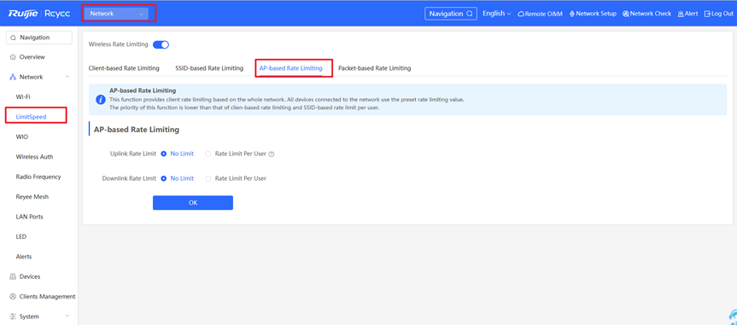Open Alerts in the sidebar
Screen dimensions: 737x325
[24, 257]
